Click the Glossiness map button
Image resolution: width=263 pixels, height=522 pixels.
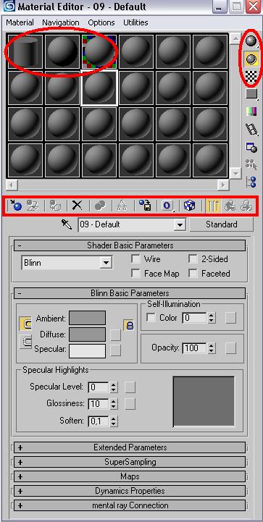(130, 404)
